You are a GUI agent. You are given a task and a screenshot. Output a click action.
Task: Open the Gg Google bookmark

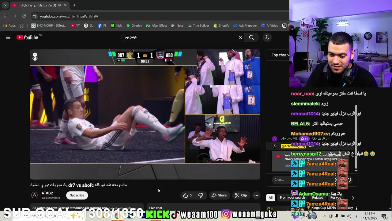pyautogui.click(x=89, y=25)
